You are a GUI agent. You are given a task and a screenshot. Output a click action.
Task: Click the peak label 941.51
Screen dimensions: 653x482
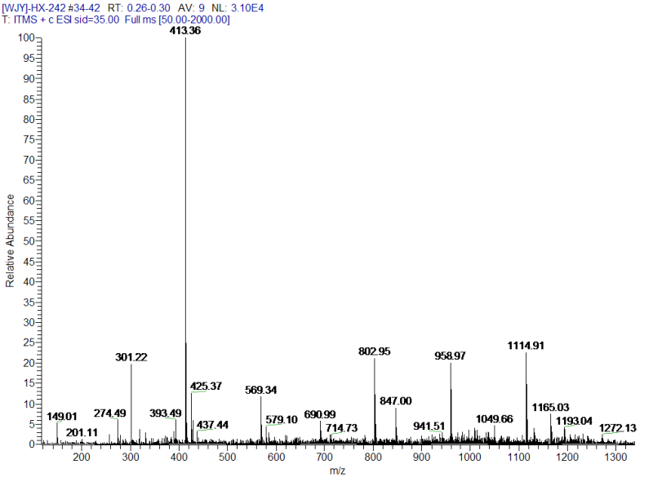[429, 426]
